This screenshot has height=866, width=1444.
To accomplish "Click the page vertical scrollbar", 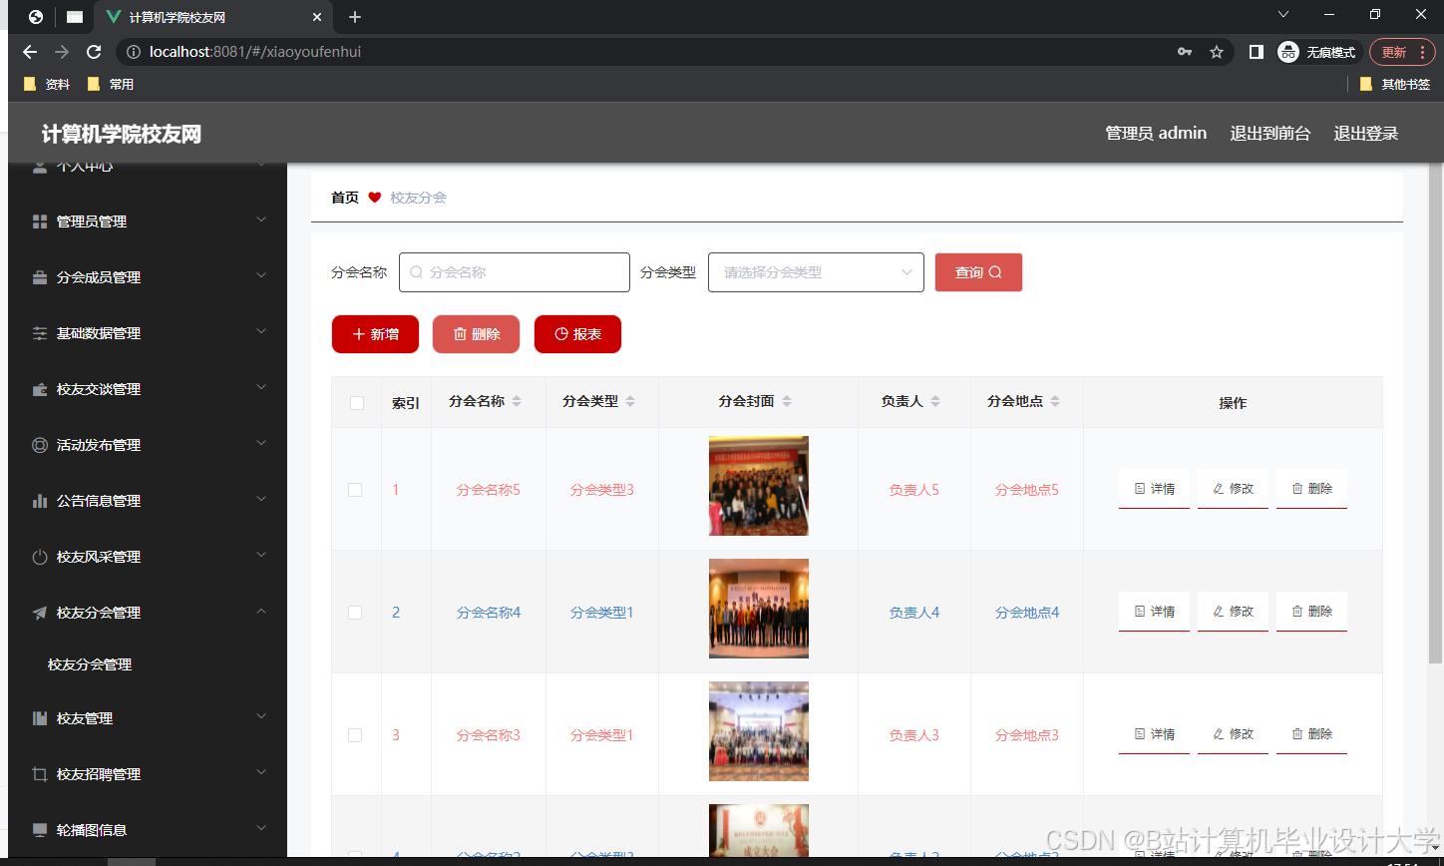I will tap(1435, 414).
